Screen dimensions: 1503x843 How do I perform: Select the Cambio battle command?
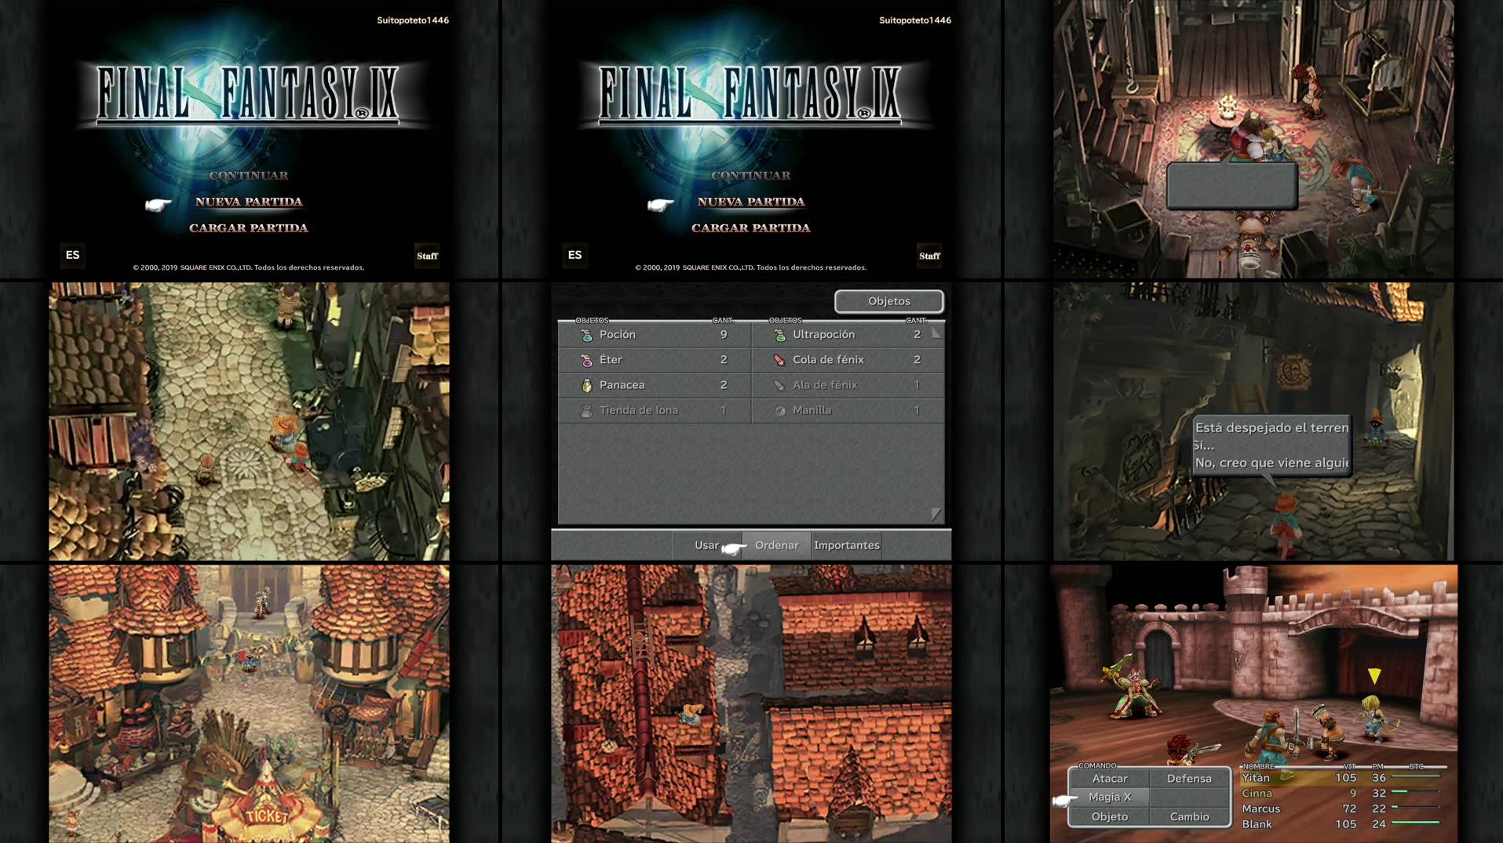[1189, 816]
